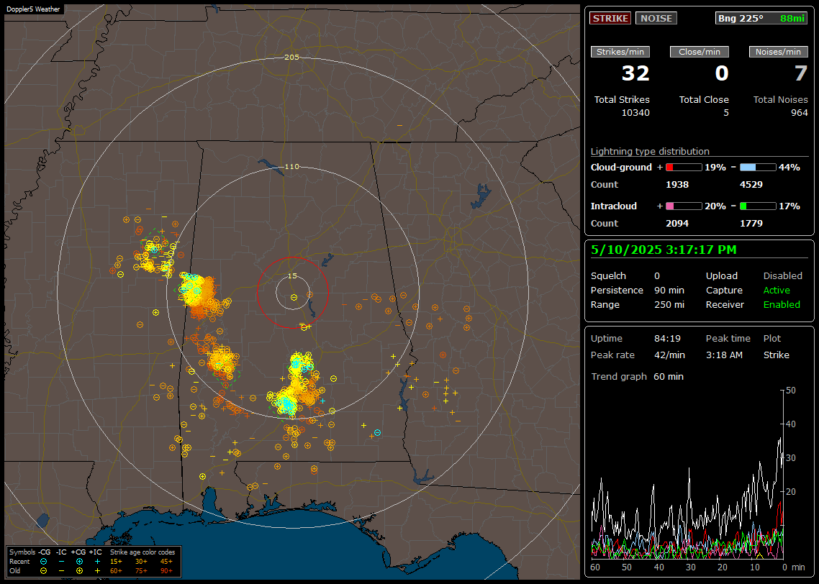Click the NOISE indicator button
This screenshot has height=584, width=819.
click(656, 18)
